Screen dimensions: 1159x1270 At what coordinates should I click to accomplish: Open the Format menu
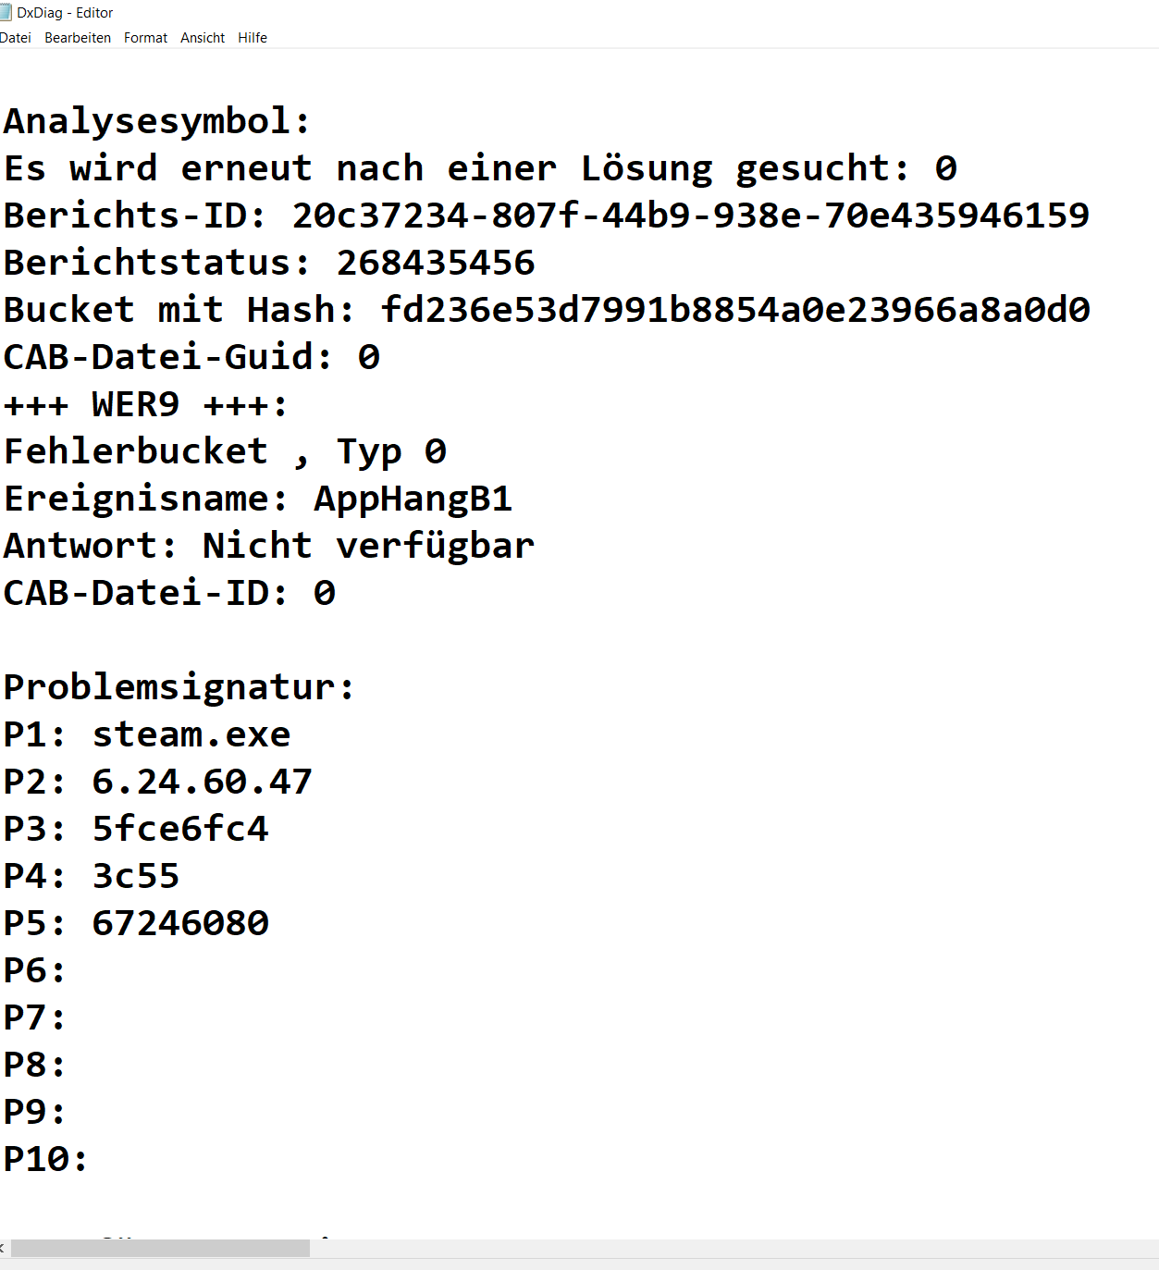click(x=145, y=38)
